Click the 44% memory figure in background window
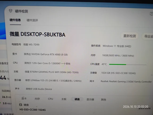The width and height of the screenshot is (153, 115). (5, 78)
